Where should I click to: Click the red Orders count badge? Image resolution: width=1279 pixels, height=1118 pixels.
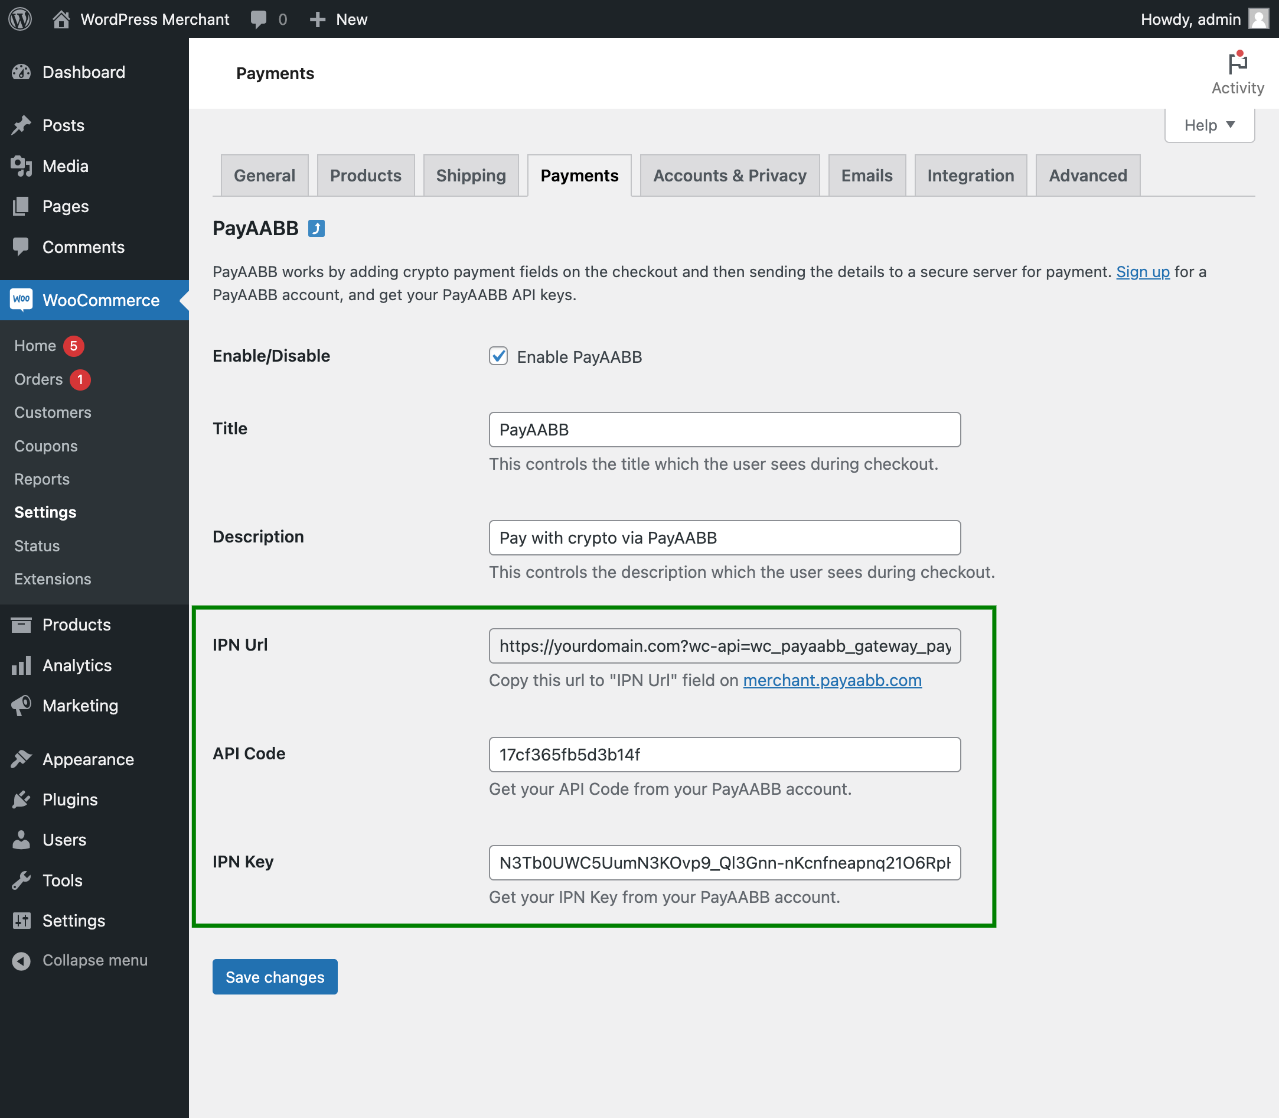pos(80,379)
